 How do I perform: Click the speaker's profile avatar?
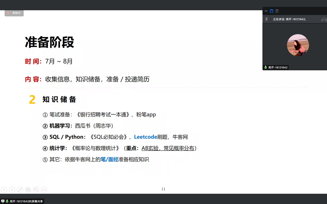298,45
